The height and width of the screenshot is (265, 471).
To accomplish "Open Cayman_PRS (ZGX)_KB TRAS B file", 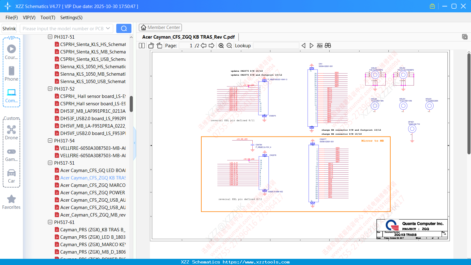I will coord(93,229).
